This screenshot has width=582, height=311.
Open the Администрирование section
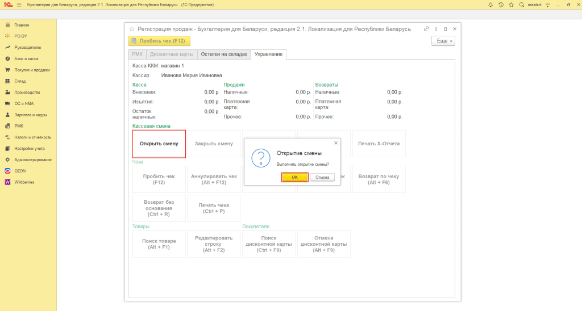tap(32, 160)
